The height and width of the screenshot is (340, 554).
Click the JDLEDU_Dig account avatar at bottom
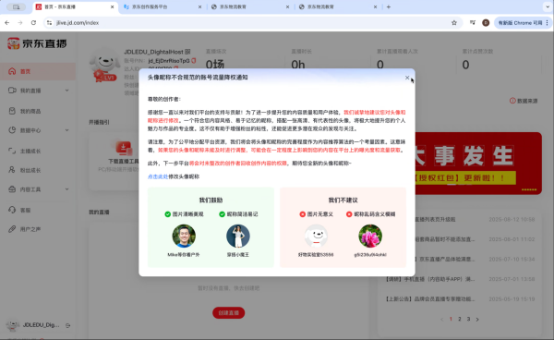(13, 325)
